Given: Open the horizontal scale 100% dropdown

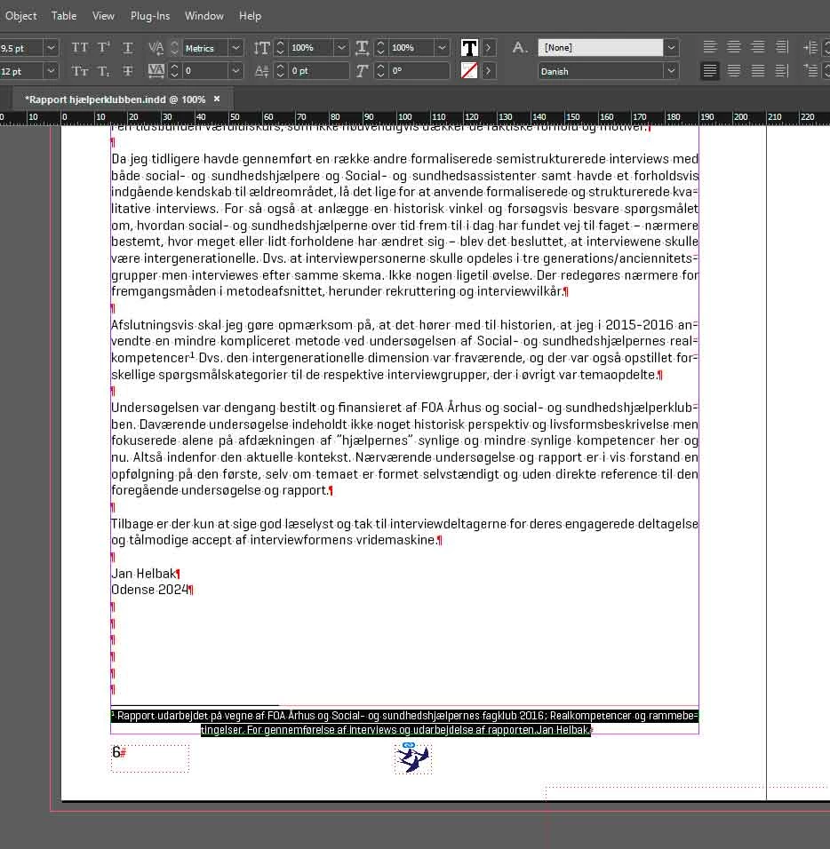Looking at the screenshot, I should 442,48.
